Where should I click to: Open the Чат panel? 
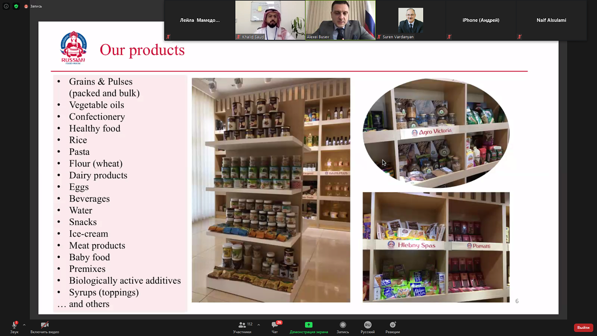pos(275,327)
